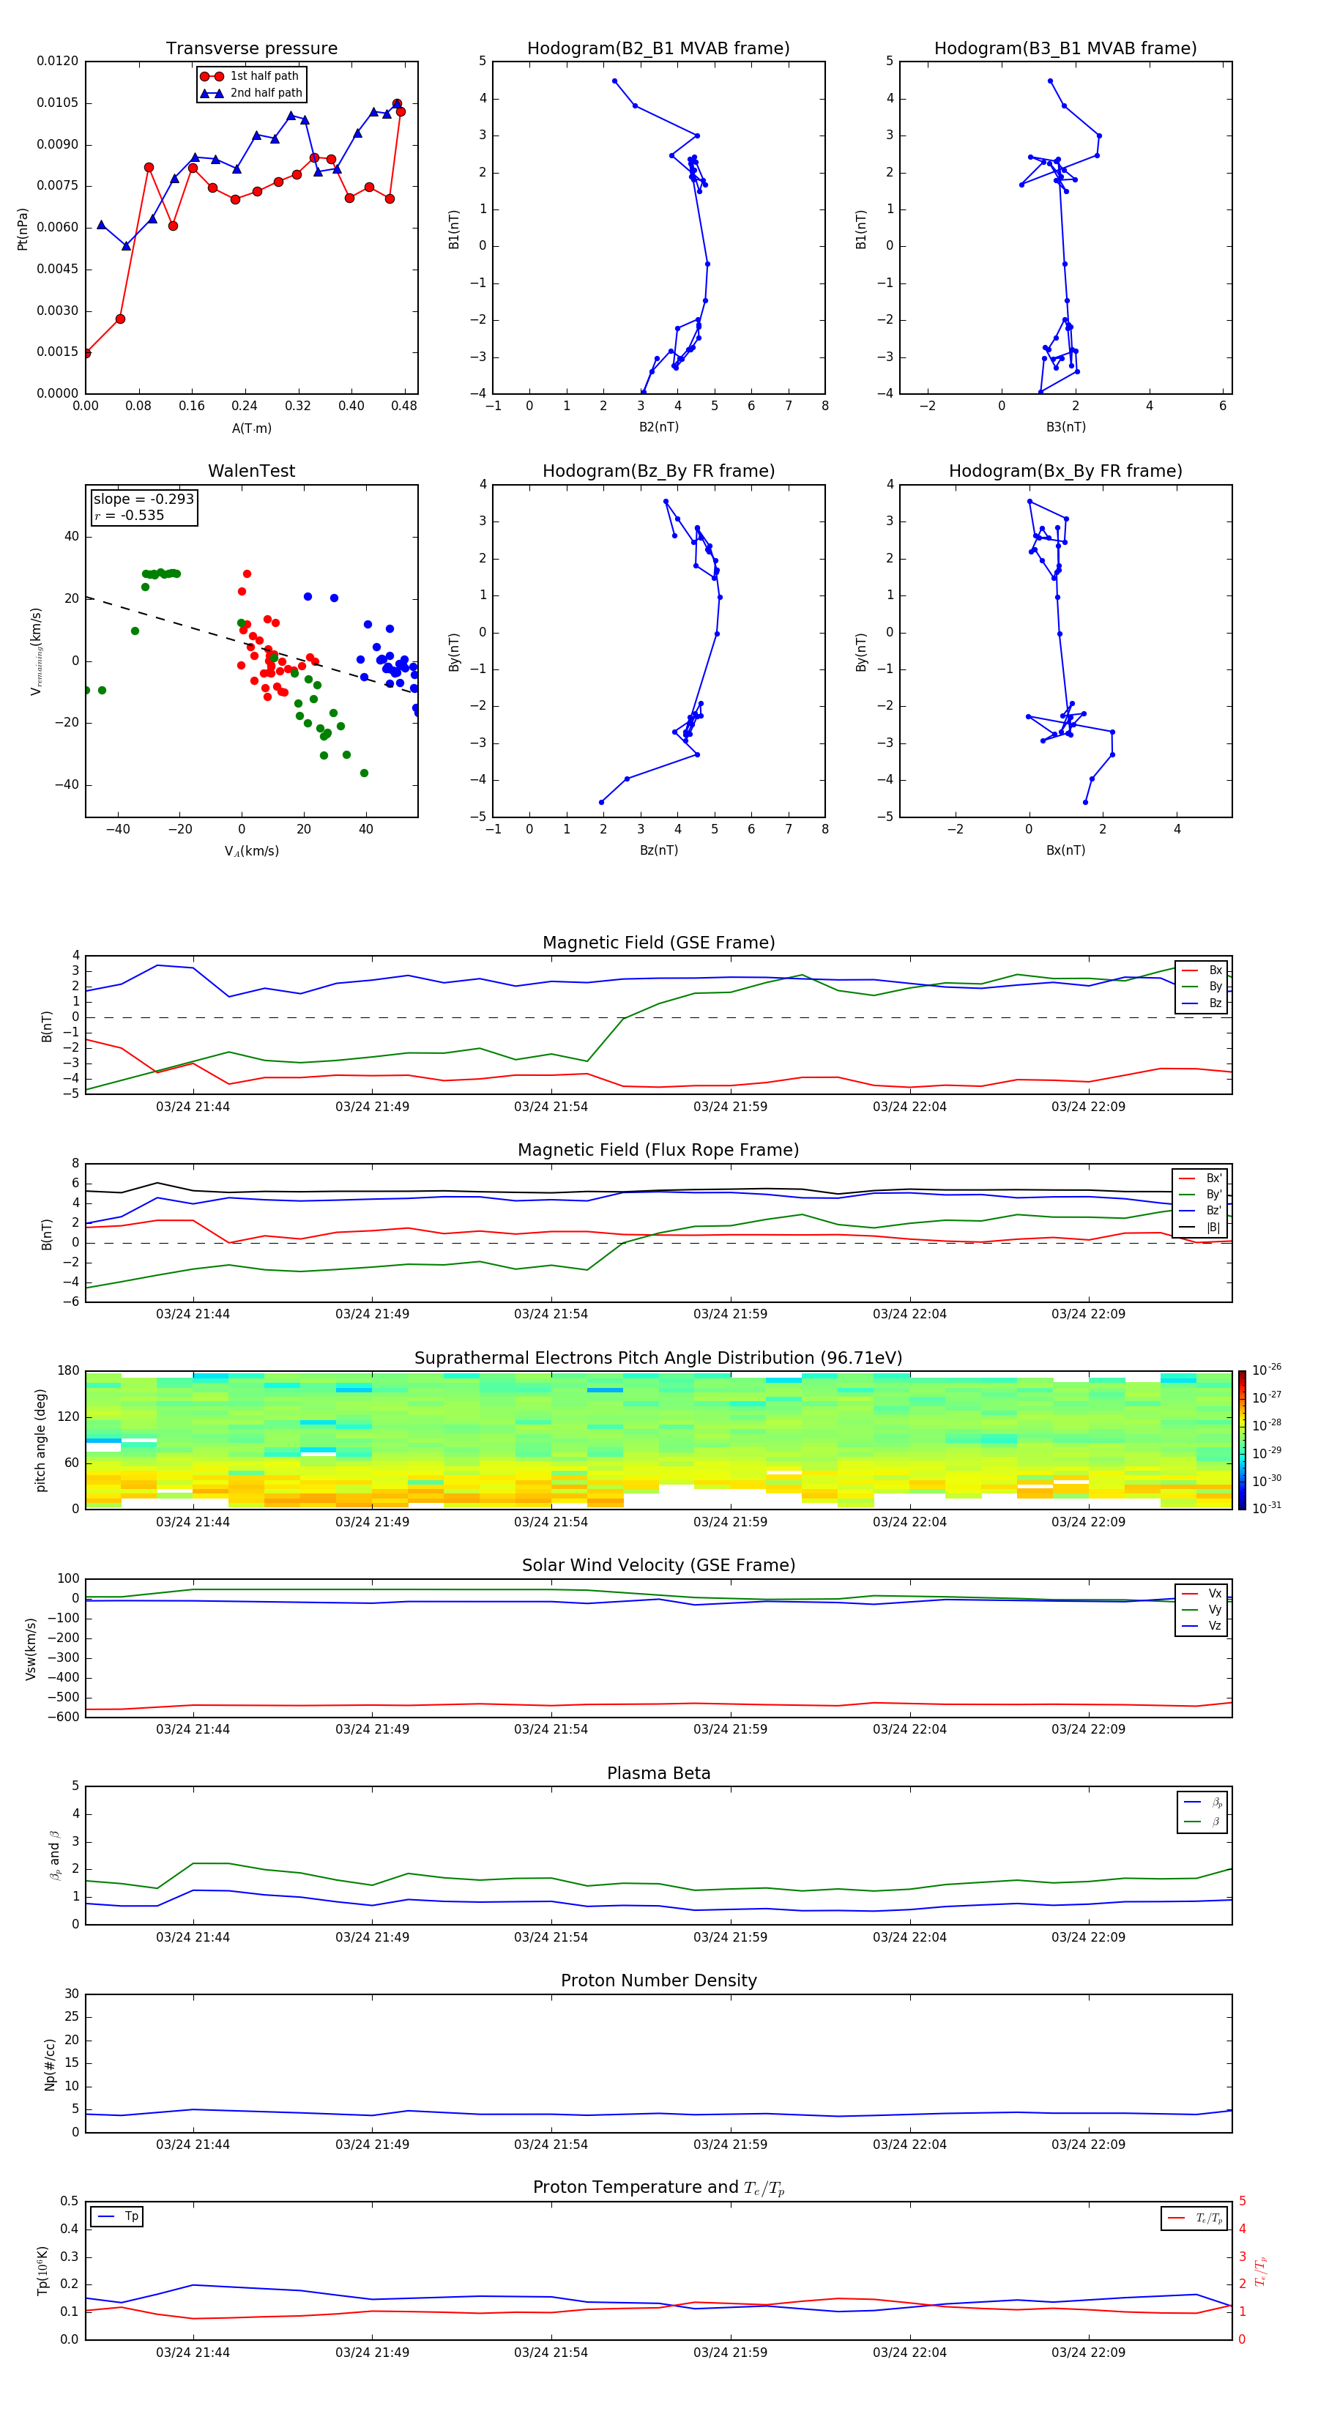The height and width of the screenshot is (2417, 1318).
Task: Click the 'VA(km/s)' x-axis label
Action: [x=251, y=852]
